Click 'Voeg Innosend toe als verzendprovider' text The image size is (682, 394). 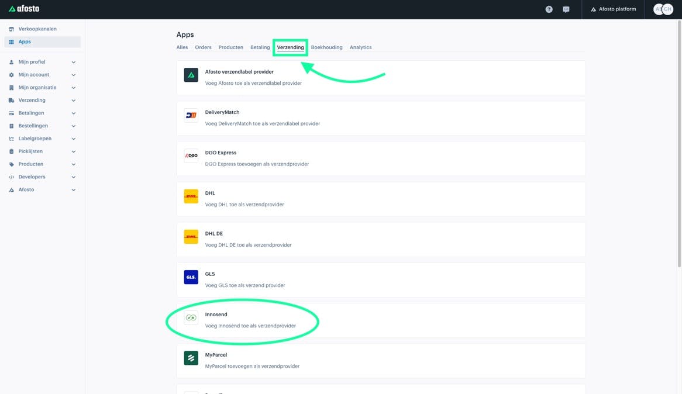[x=250, y=326]
